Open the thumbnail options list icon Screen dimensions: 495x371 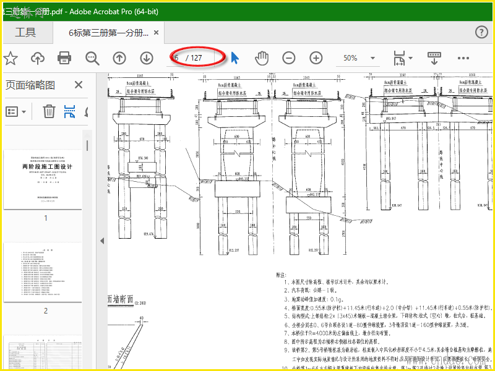point(12,112)
